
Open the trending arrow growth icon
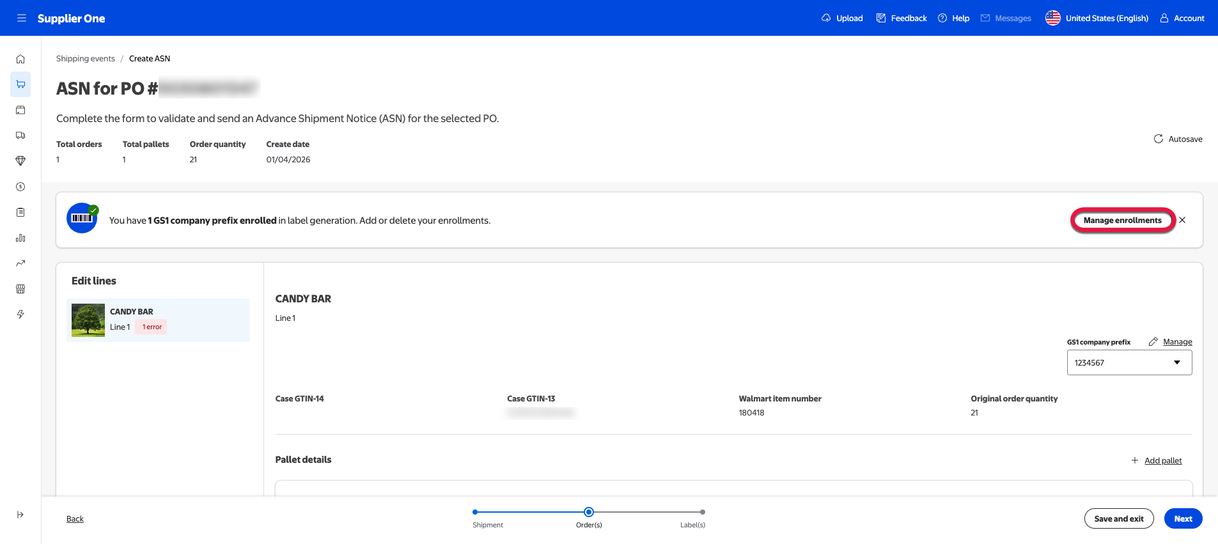point(20,263)
